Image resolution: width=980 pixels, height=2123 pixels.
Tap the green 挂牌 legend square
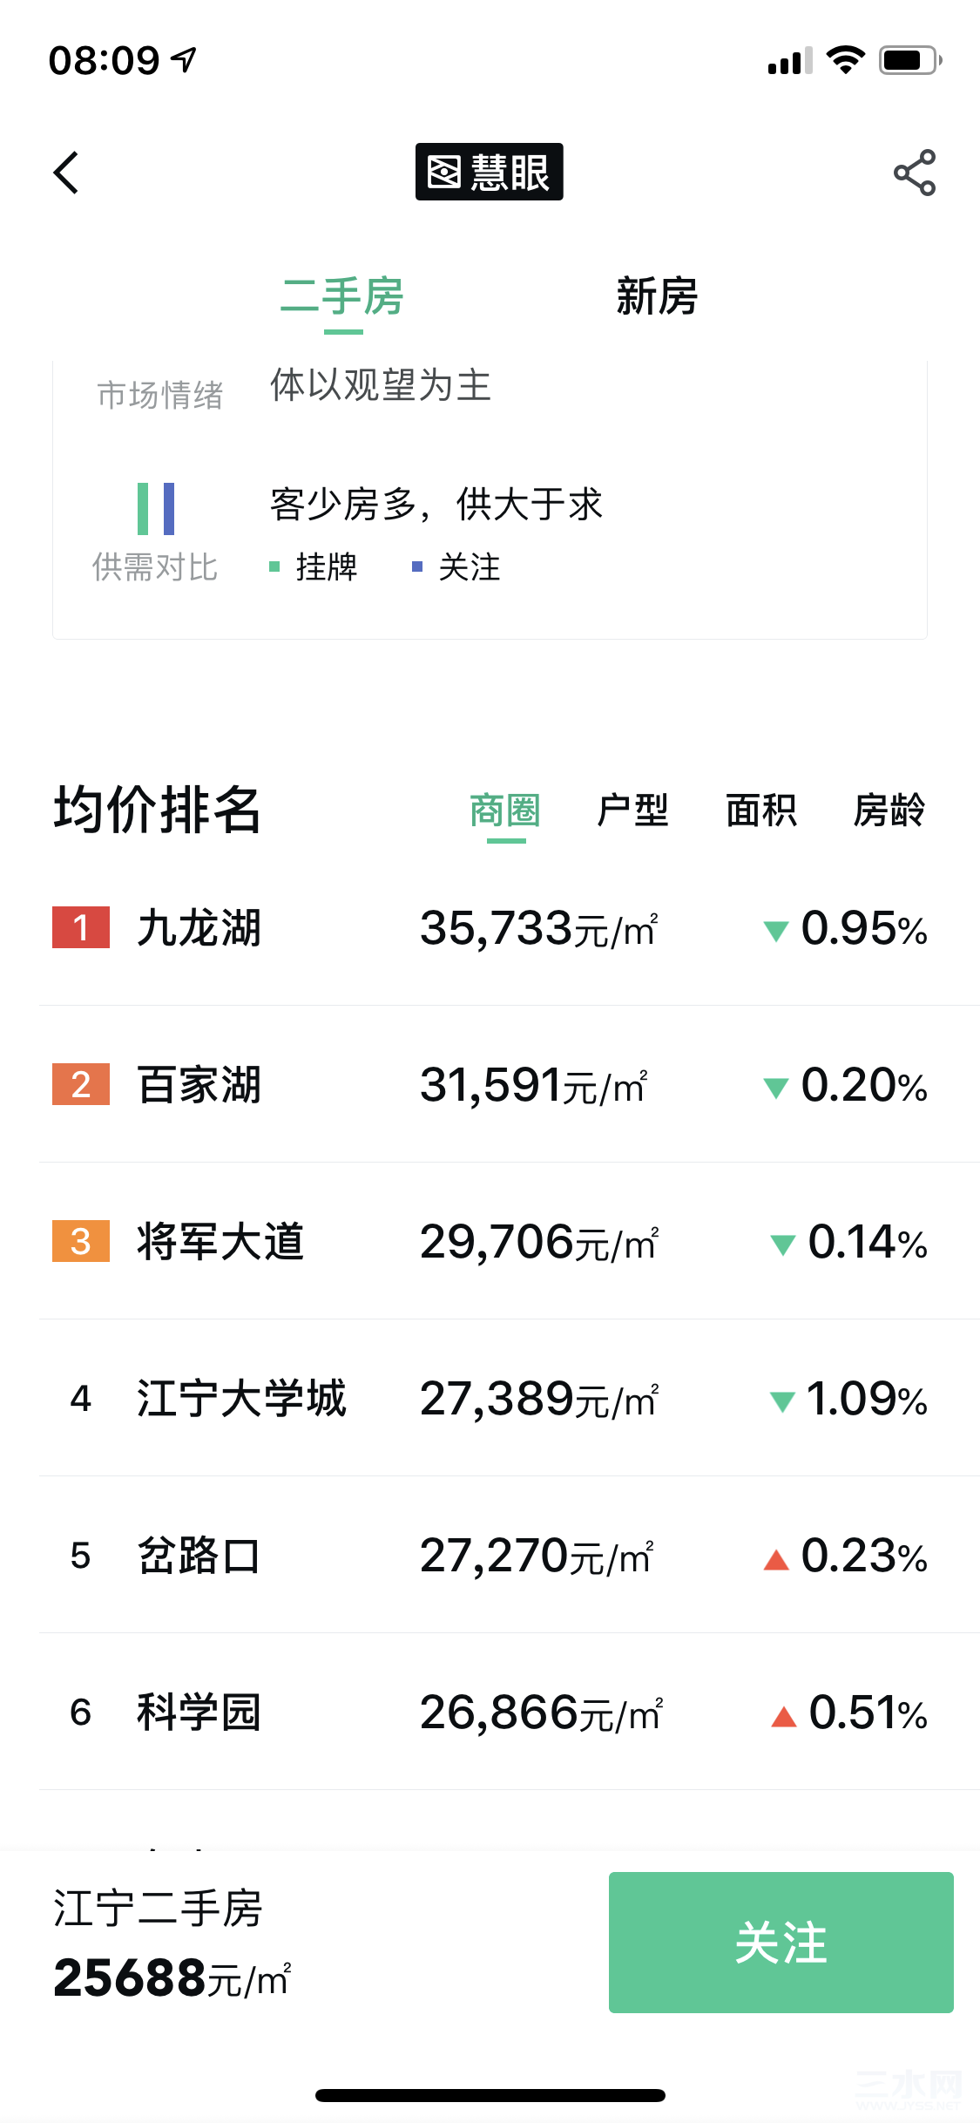click(x=274, y=567)
